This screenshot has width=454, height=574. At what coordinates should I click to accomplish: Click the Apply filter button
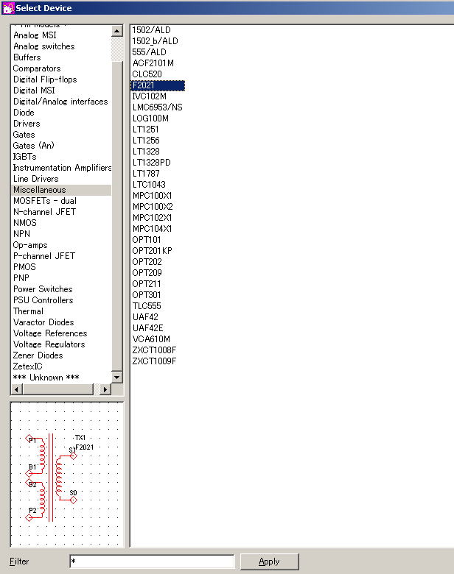pos(270,561)
